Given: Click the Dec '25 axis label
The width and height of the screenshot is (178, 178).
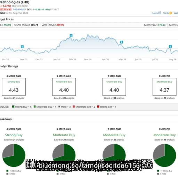Looking at the screenshot, I should [39, 59].
